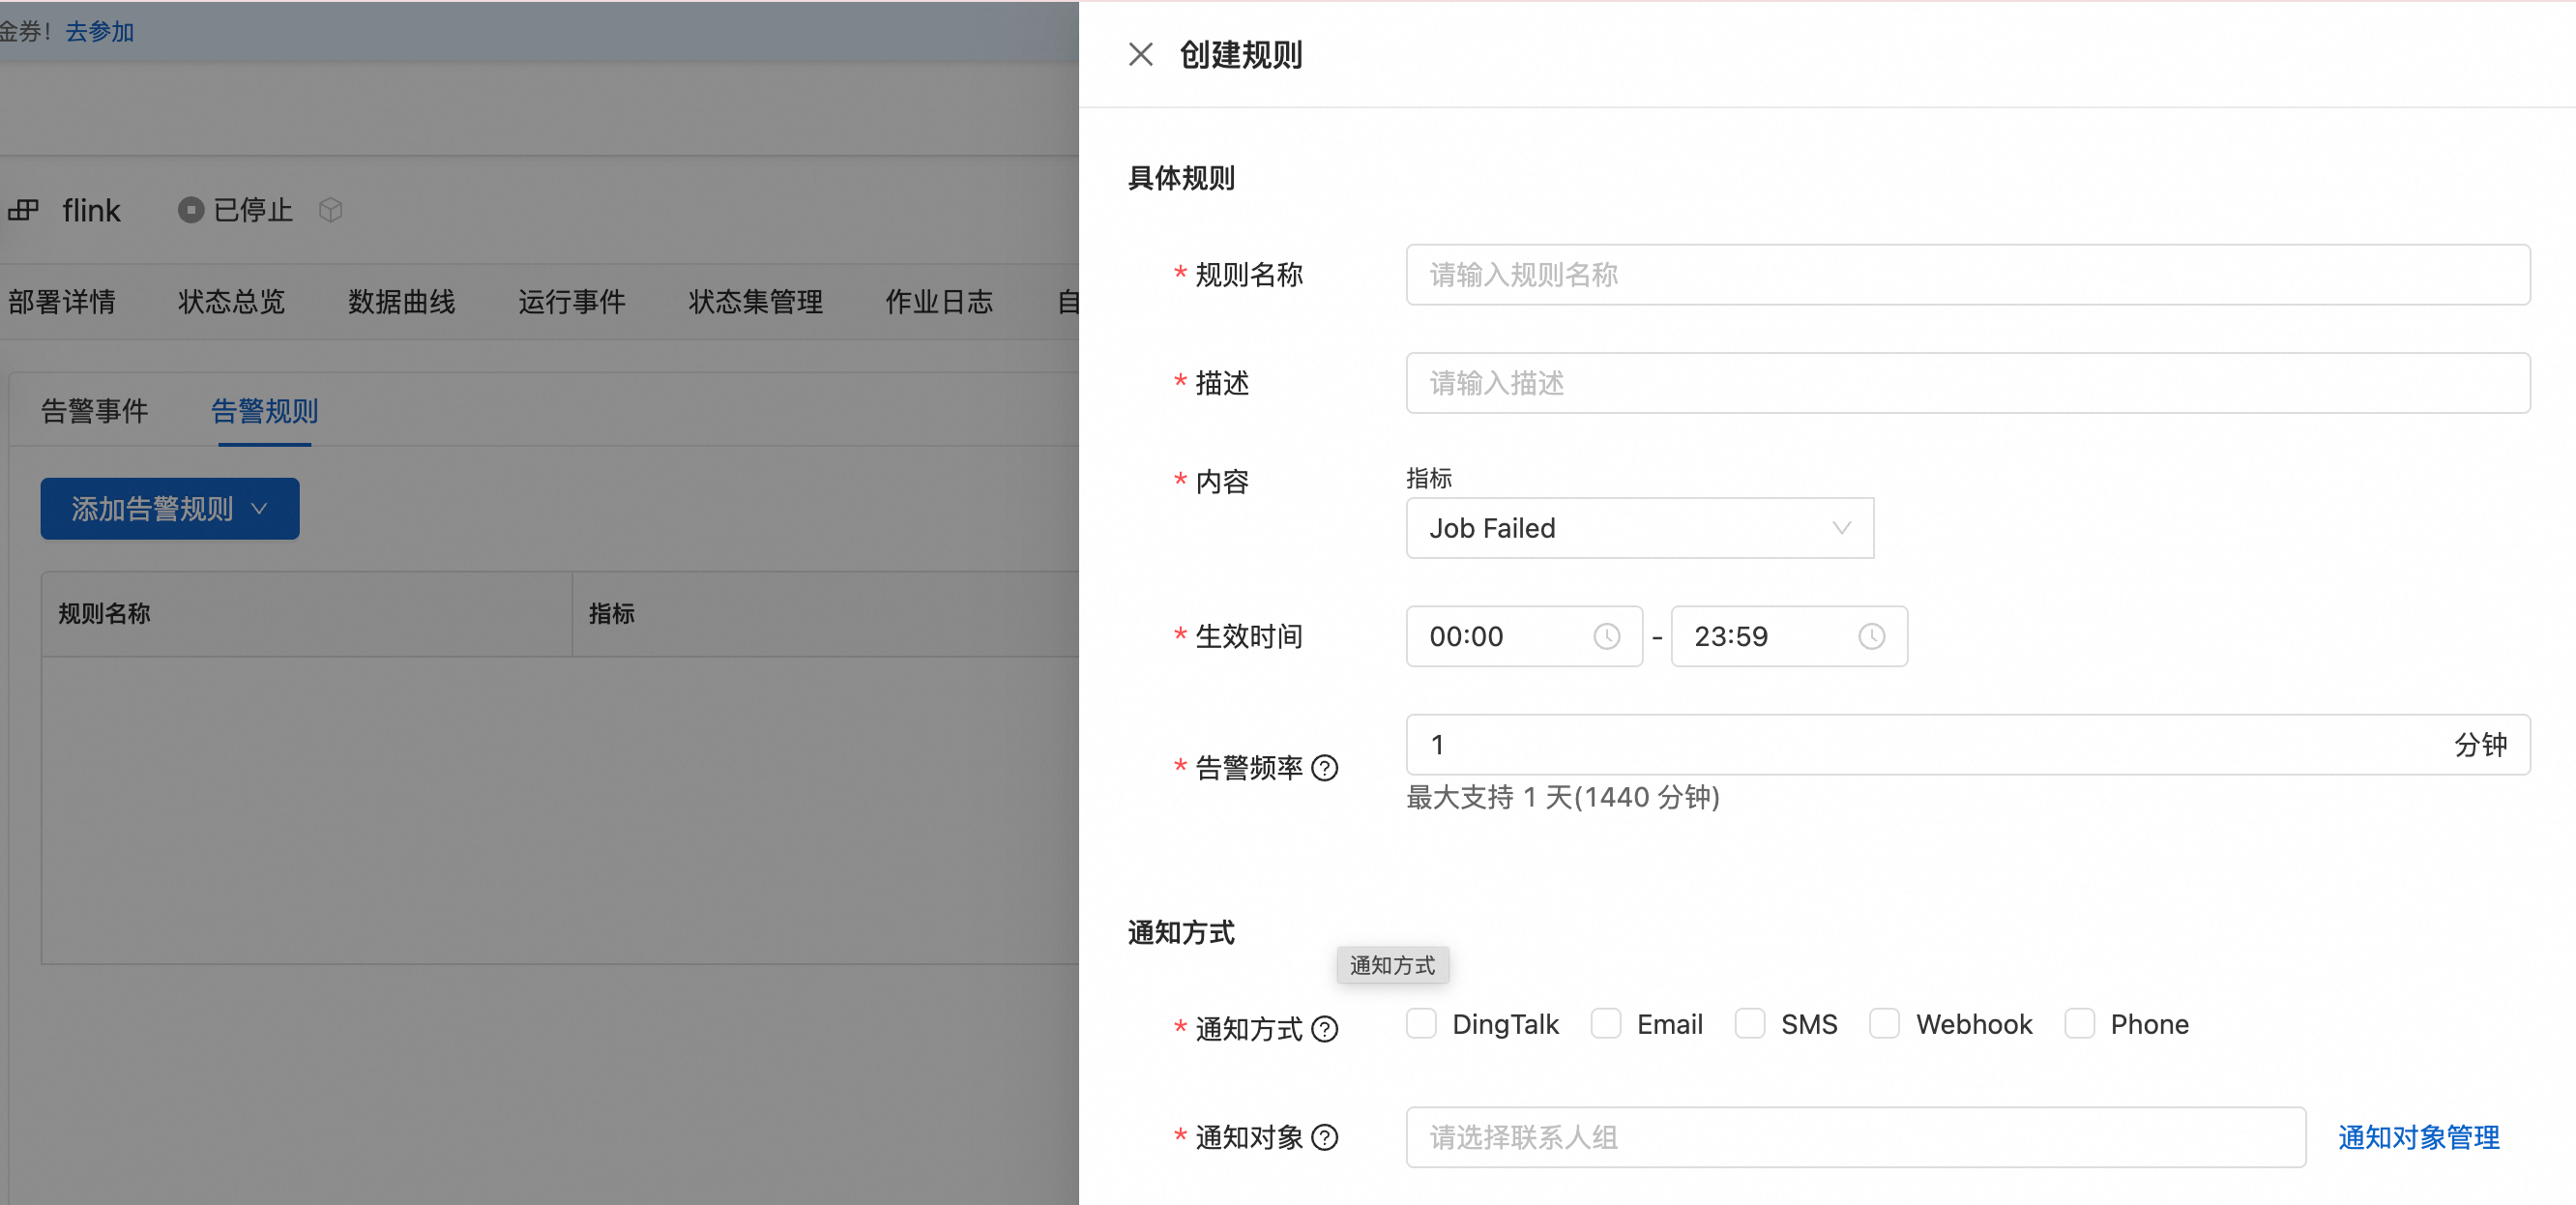Open the Job Failed metric dropdown
The height and width of the screenshot is (1205, 2576).
coord(1638,528)
